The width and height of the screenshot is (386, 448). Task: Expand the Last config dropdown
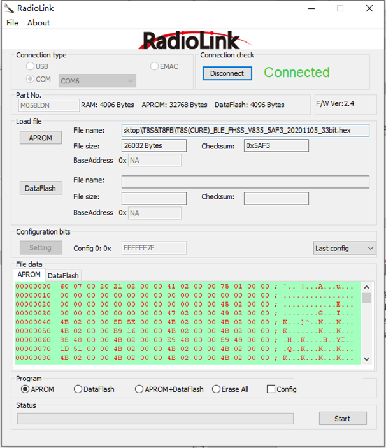(345, 248)
